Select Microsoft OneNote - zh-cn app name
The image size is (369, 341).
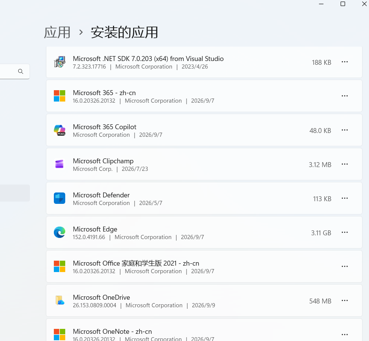pyautogui.click(x=112, y=332)
